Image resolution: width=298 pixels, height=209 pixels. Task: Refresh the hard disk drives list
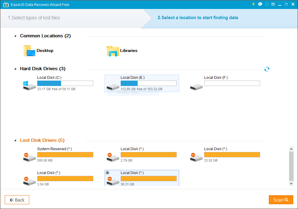[267, 69]
